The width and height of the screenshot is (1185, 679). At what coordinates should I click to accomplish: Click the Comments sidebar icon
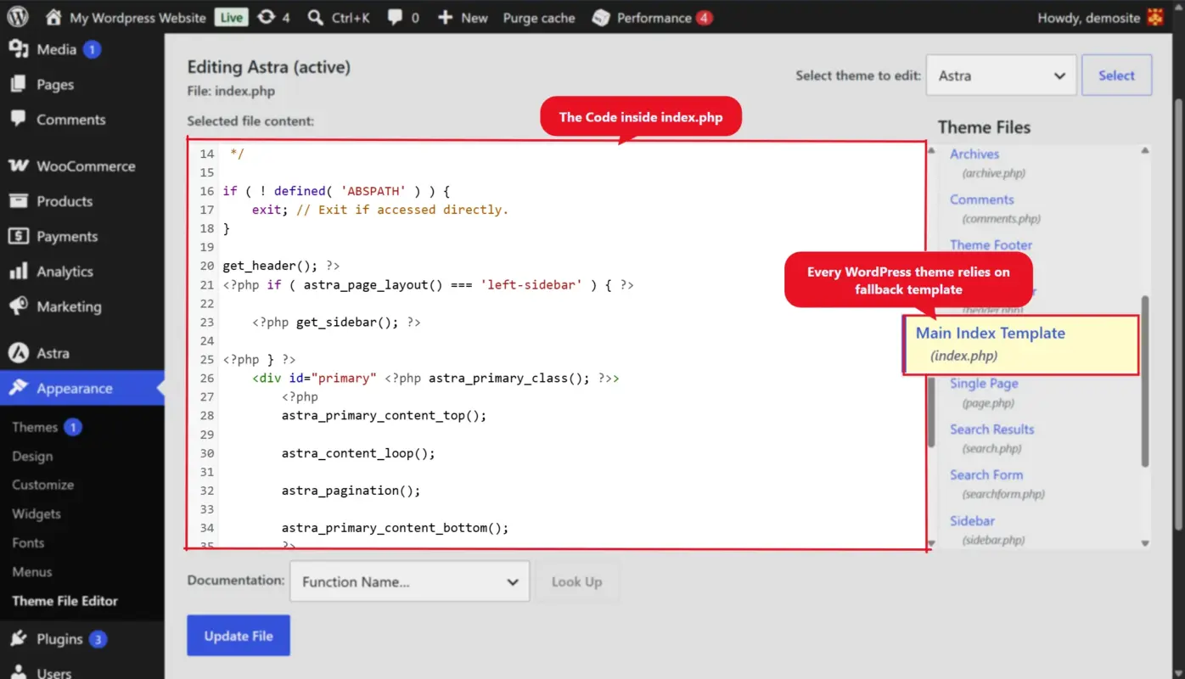click(18, 119)
